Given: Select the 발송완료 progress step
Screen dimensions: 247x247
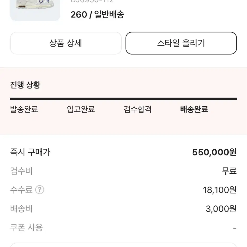Looking at the screenshot, I should [x=24, y=109].
